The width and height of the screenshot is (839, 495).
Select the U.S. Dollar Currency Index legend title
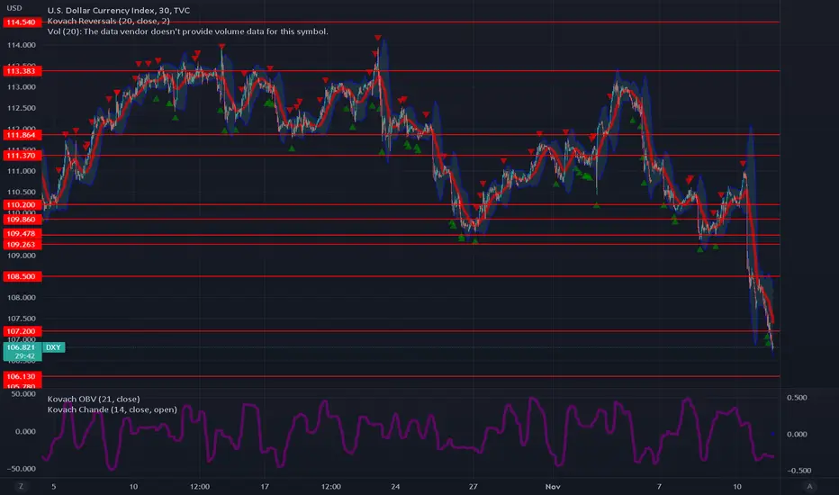point(119,10)
